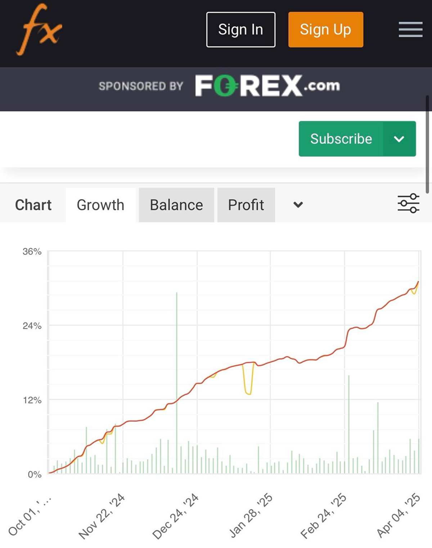The height and width of the screenshot is (548, 432).
Task: Click the tall green bar after Feb 24
Action: pos(349,424)
